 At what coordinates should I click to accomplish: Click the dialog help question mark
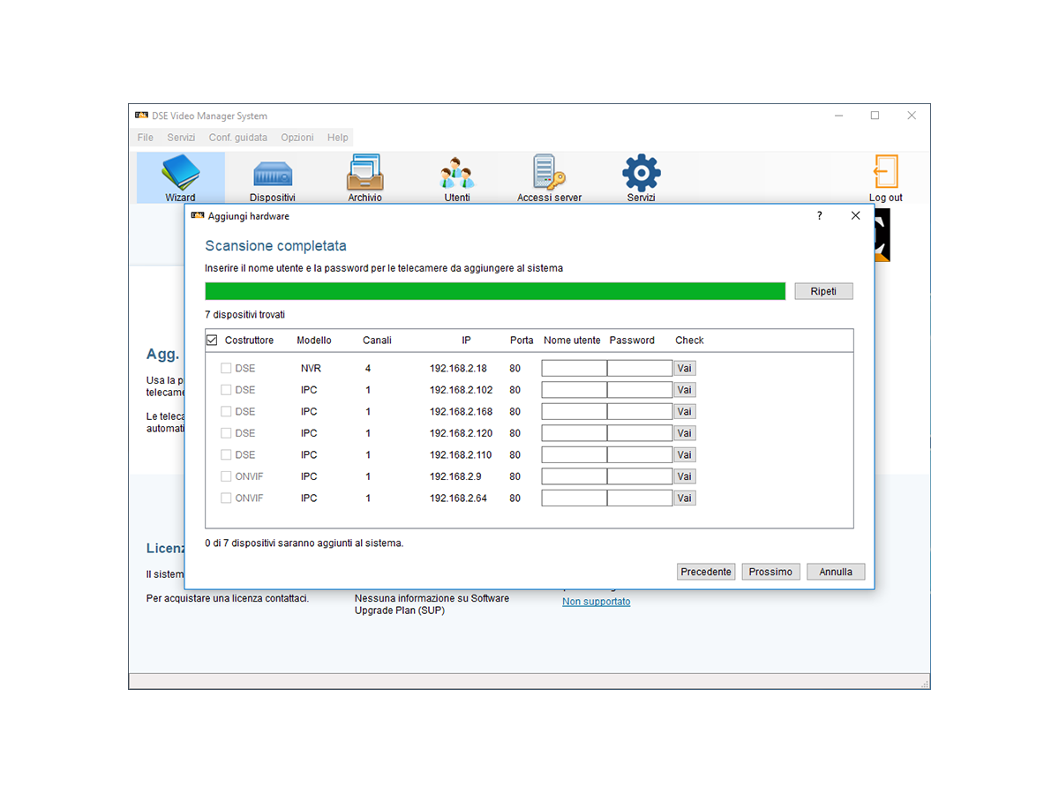click(819, 216)
